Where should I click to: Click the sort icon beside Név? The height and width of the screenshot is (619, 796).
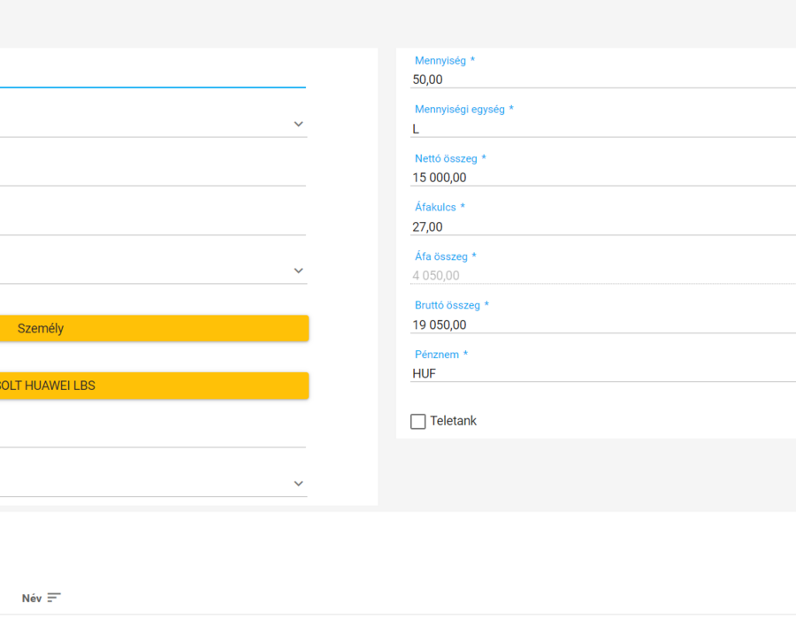(54, 598)
